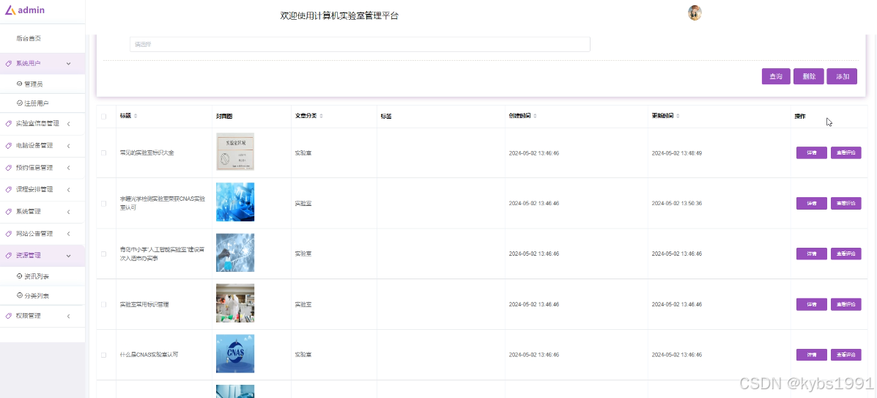Tick the select-all checkbox in table header

103,117
